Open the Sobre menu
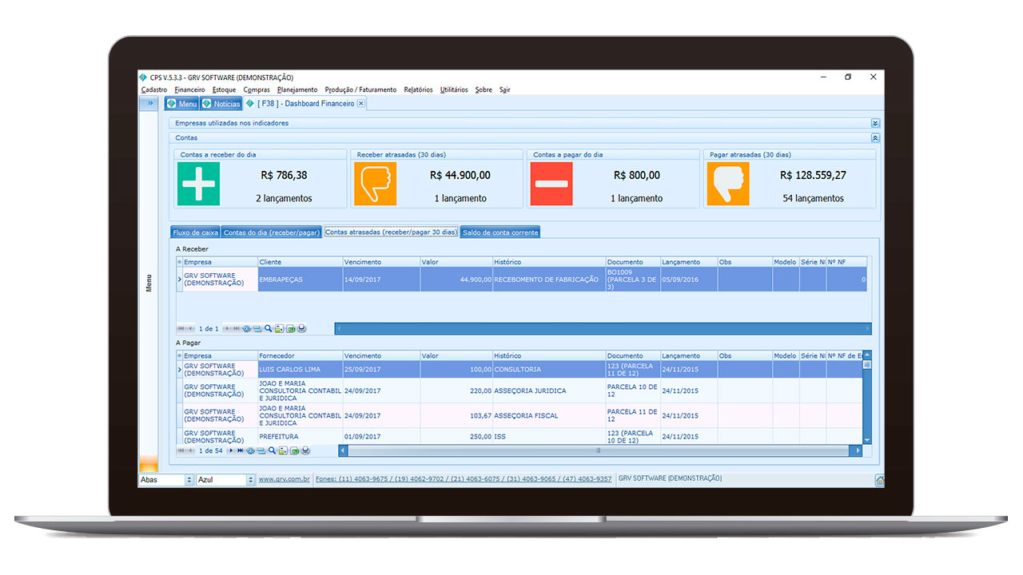The width and height of the screenshot is (1023, 575). point(484,89)
